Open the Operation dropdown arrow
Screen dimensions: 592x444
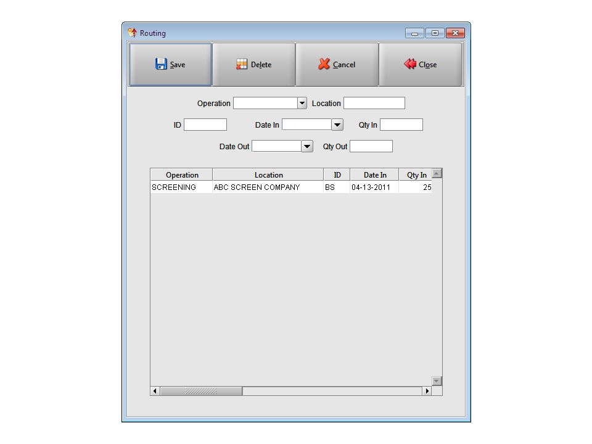coord(302,103)
